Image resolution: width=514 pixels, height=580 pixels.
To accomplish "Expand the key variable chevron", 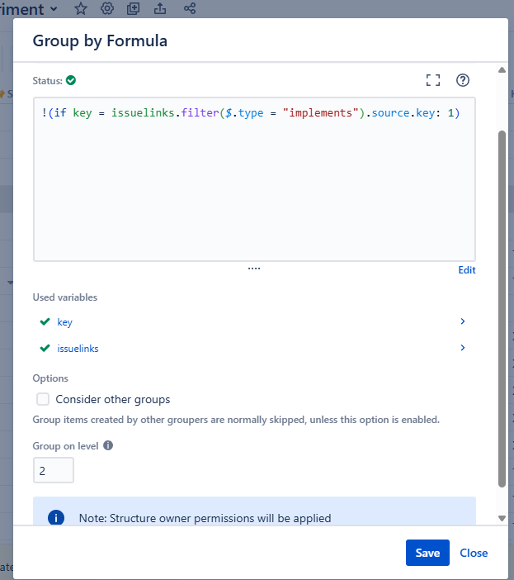I will click(x=462, y=321).
